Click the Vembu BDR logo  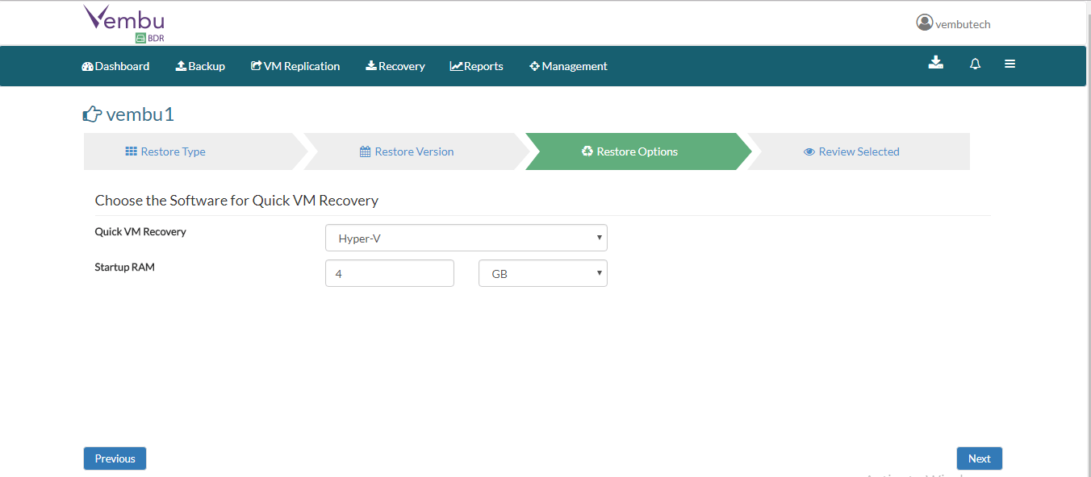(x=124, y=23)
